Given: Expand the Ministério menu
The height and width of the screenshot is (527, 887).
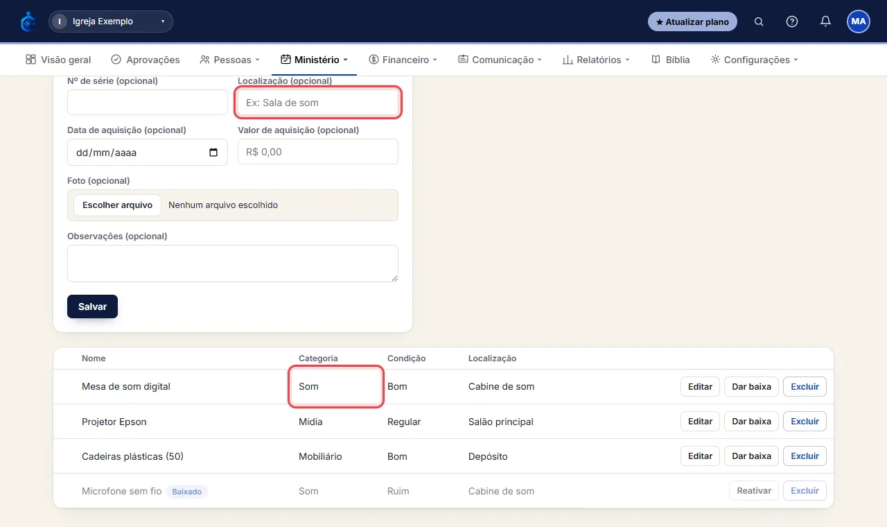Looking at the screenshot, I should (314, 60).
